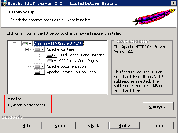Open dropdown icon for Apache Documentation
Image resolution: width=178 pixels, height=133 pixels.
[39, 66]
